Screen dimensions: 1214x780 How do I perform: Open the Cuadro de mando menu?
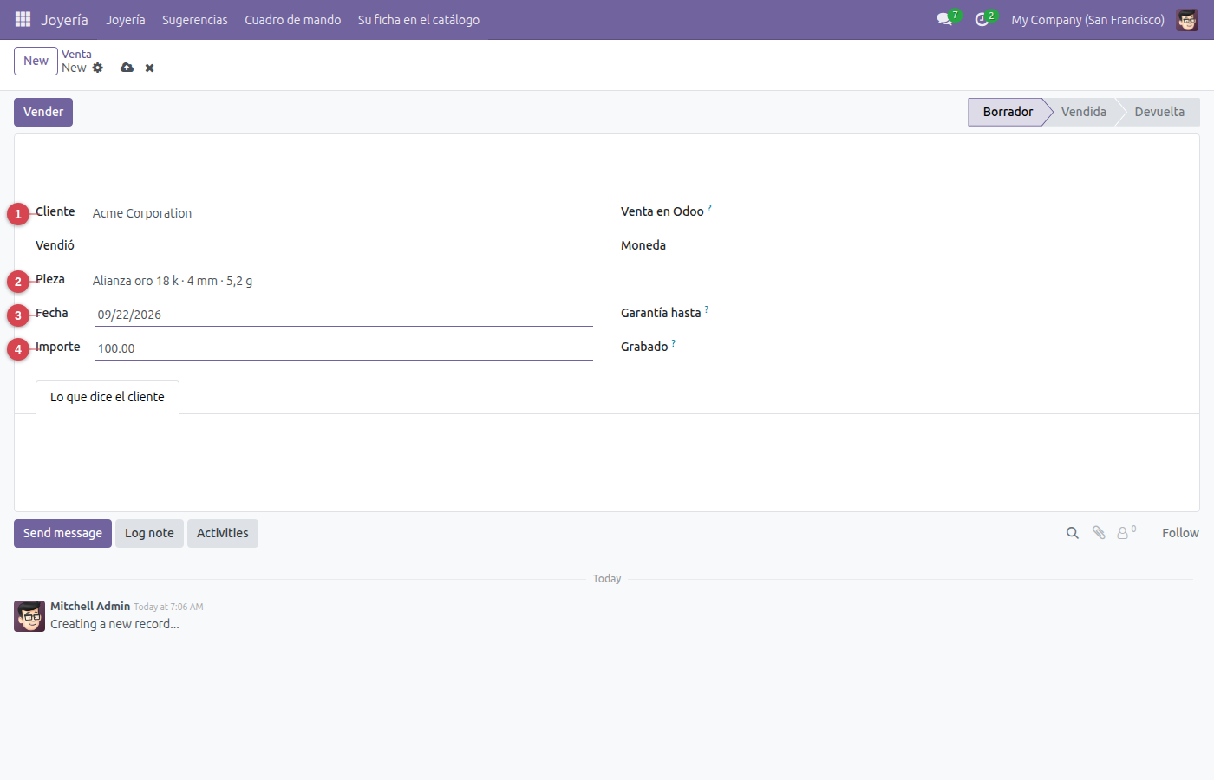click(x=293, y=20)
